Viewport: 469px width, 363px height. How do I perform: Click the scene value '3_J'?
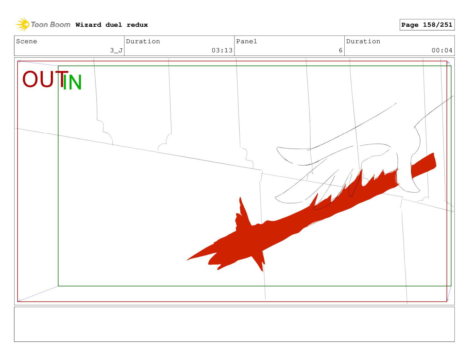click(116, 50)
